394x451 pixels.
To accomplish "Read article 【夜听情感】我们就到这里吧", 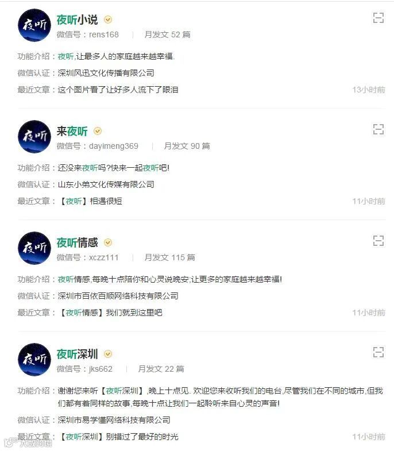I will coord(110,313).
